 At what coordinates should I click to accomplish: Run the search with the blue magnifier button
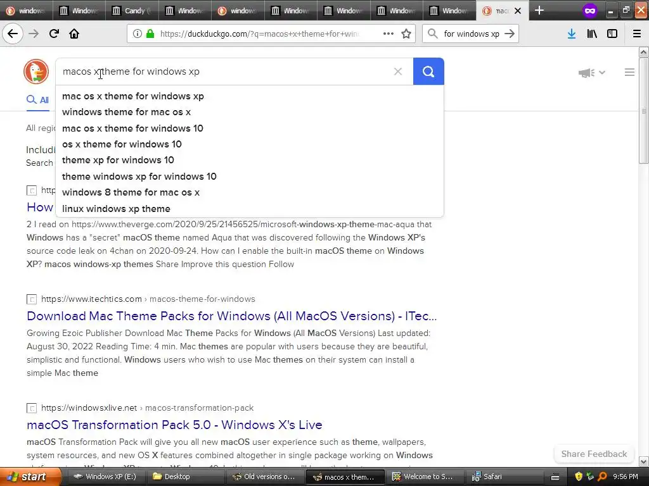(x=428, y=72)
